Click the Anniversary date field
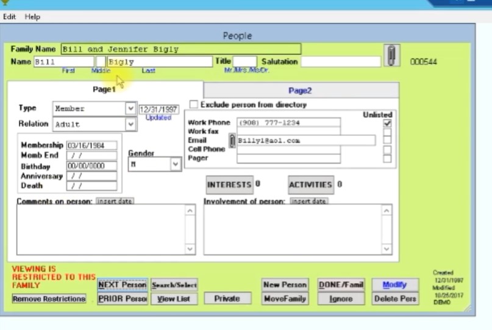The height and width of the screenshot is (330, 492). coord(91,176)
